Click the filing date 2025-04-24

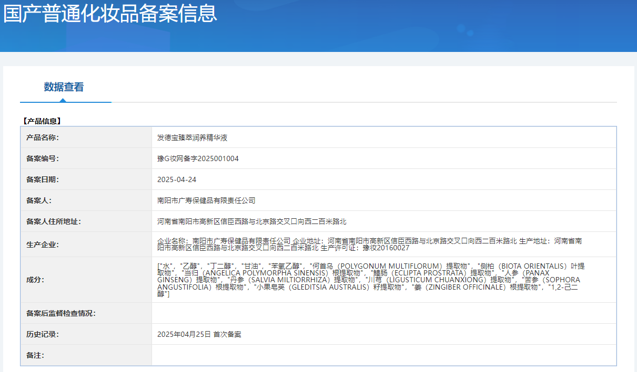pyautogui.click(x=177, y=179)
